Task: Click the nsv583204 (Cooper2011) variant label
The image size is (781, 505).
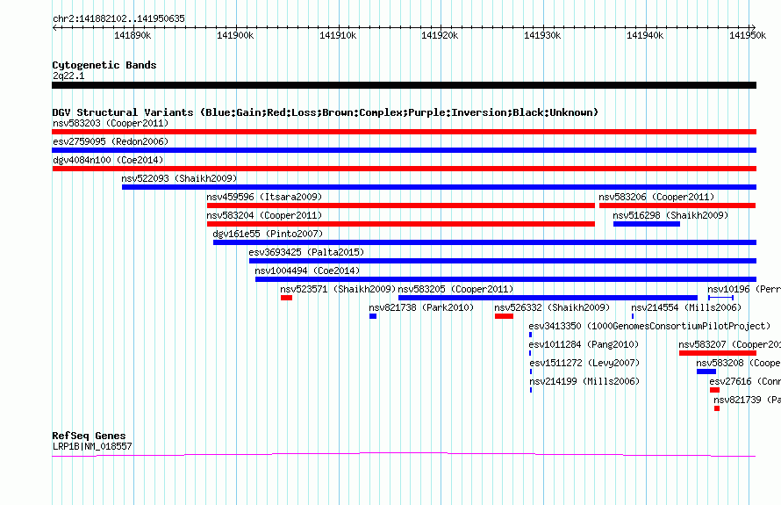Action: pos(264,215)
